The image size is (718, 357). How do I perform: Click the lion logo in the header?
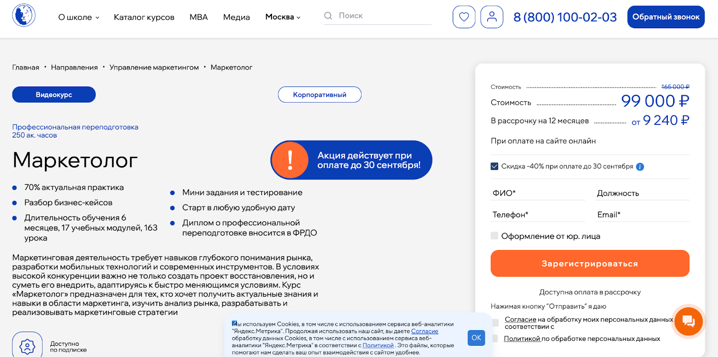click(24, 16)
